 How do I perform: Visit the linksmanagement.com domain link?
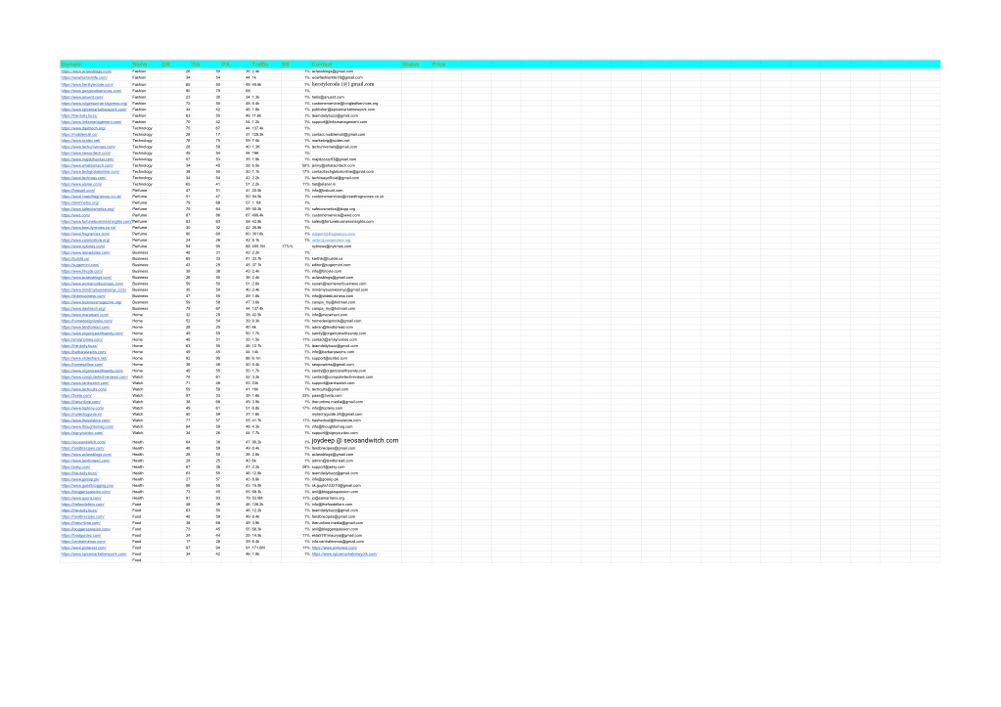click(x=91, y=122)
